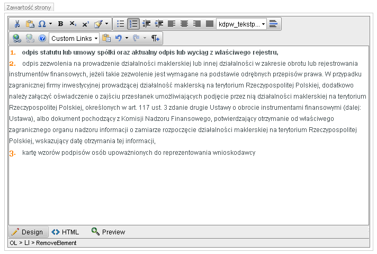The image size is (377, 254).
Task: Switch to Preview mode tab
Action: click(x=108, y=232)
